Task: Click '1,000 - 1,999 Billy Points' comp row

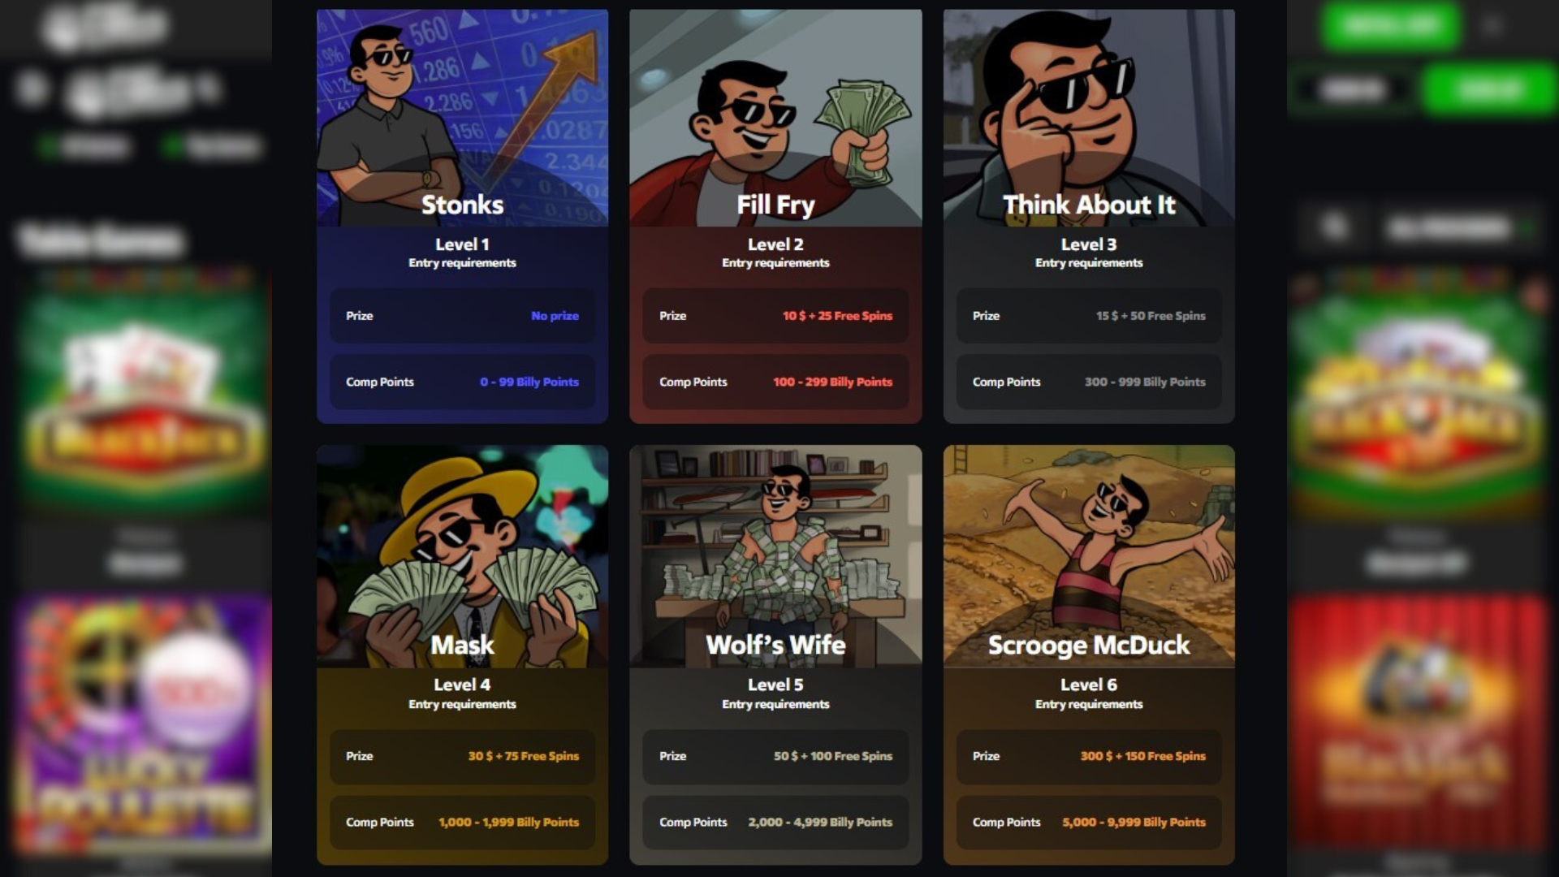Action: [462, 823]
